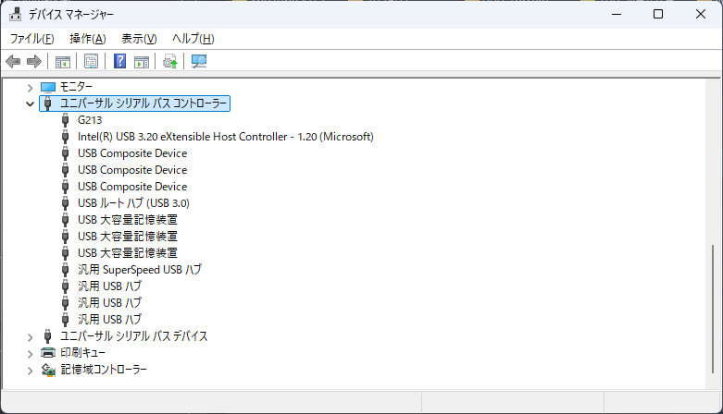The width and height of the screenshot is (723, 414).
Task: Toggle the action pane toolbar icon
Action: (x=142, y=62)
